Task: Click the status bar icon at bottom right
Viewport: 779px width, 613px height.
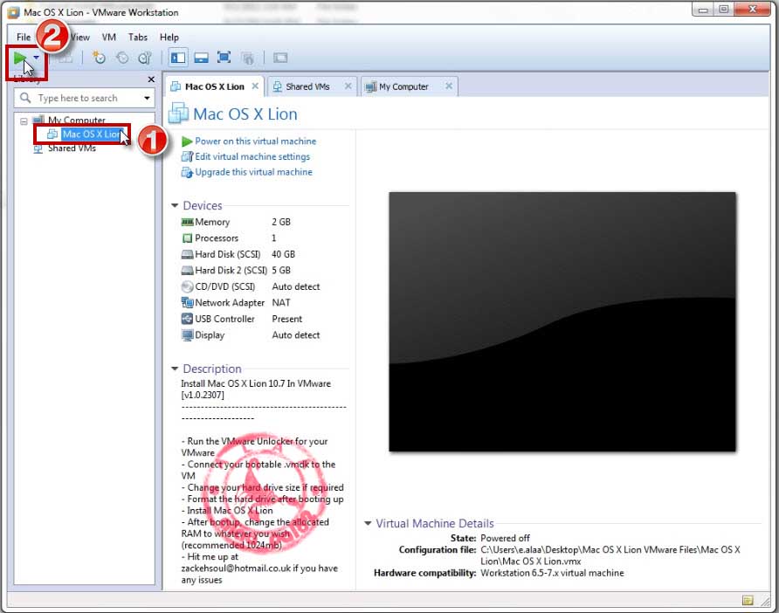Action: [x=748, y=600]
